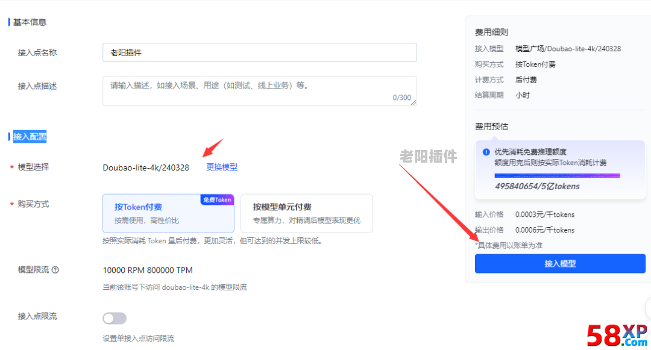651x350 pixels.
Task: Click the 接入点名称 input field
Action: click(259, 52)
